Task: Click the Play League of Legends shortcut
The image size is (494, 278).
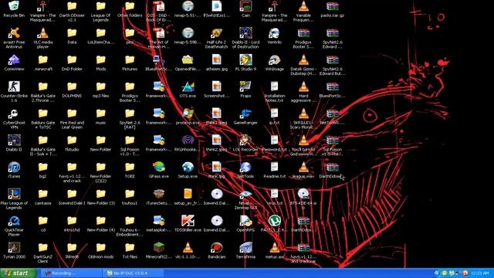Action: (14, 194)
